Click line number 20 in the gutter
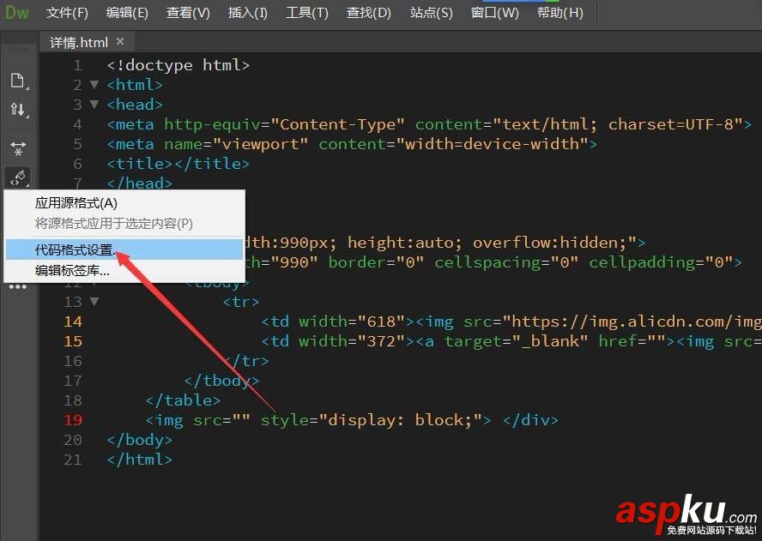 click(x=73, y=440)
